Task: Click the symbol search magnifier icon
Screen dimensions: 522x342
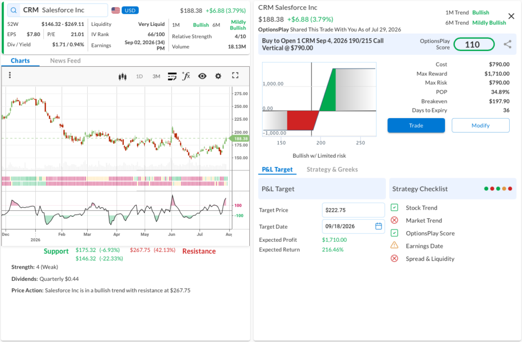Action: pos(14,10)
